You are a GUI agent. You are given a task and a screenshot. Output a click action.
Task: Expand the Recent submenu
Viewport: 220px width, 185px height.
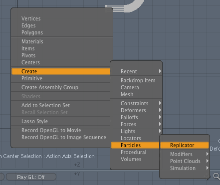point(136,71)
